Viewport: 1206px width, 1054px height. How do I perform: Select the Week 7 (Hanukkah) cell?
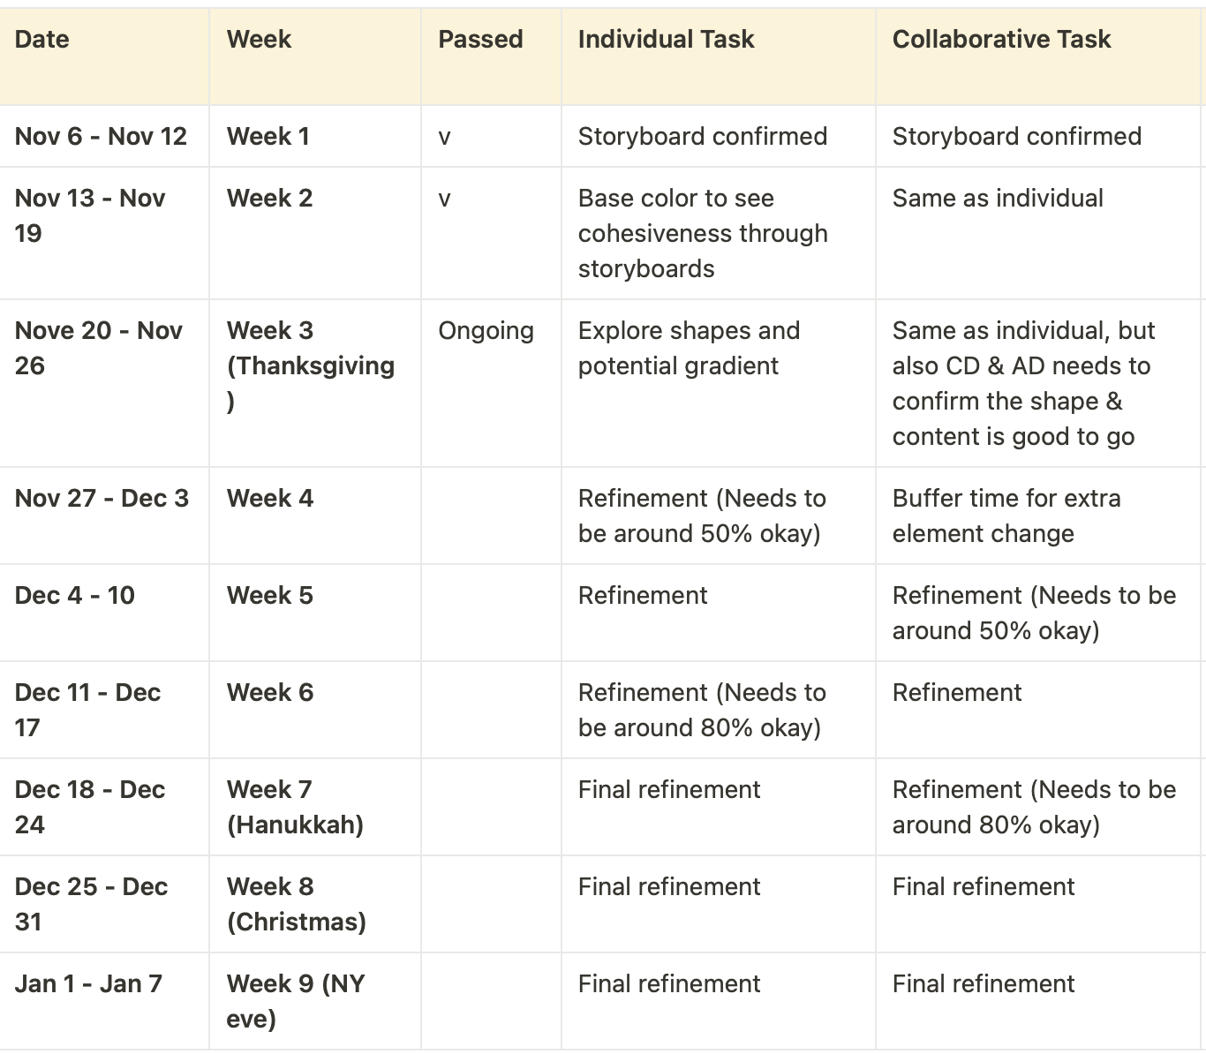pyautogui.click(x=315, y=807)
